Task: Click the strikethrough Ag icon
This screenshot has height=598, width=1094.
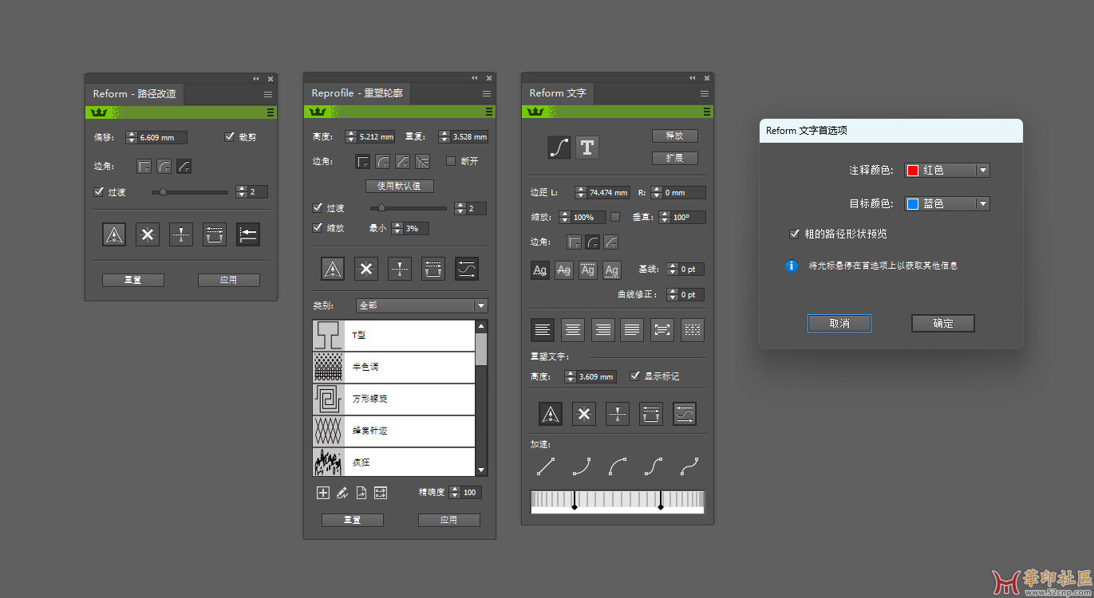Action: [564, 270]
